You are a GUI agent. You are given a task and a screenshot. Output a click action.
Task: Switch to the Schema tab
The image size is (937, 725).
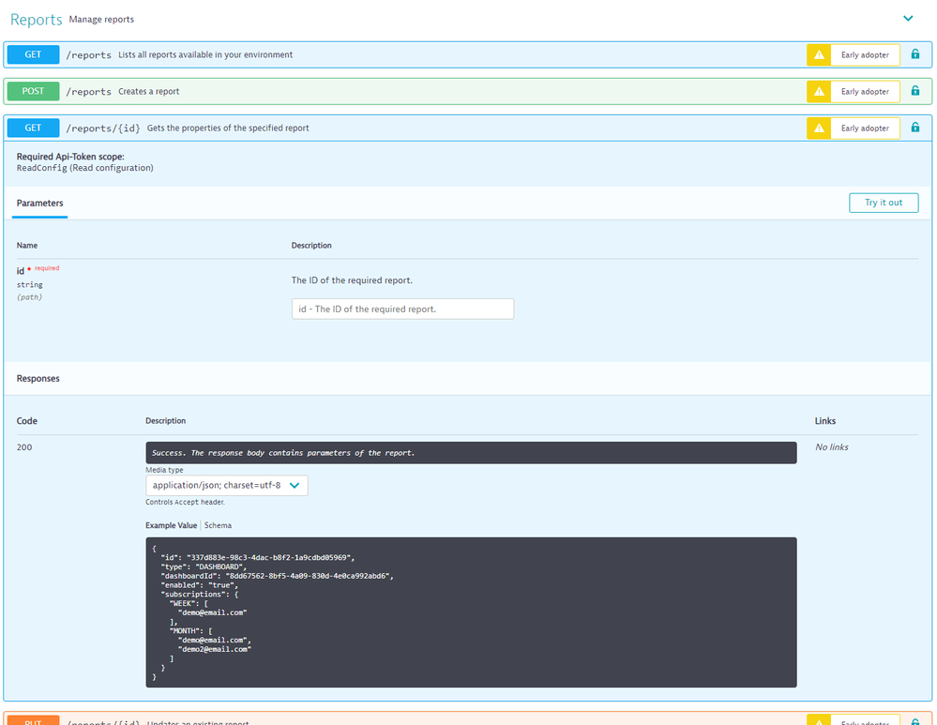click(x=219, y=526)
